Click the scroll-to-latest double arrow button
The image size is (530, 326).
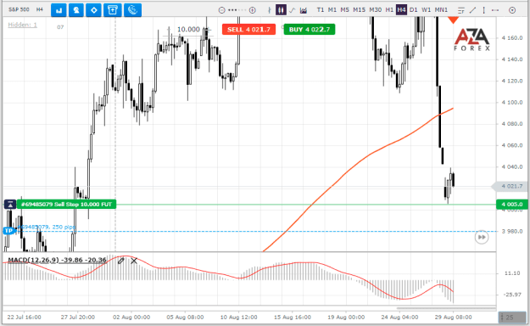click(482, 237)
